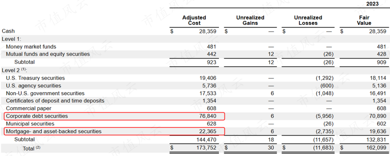Click the Fair Value column header

364,20
